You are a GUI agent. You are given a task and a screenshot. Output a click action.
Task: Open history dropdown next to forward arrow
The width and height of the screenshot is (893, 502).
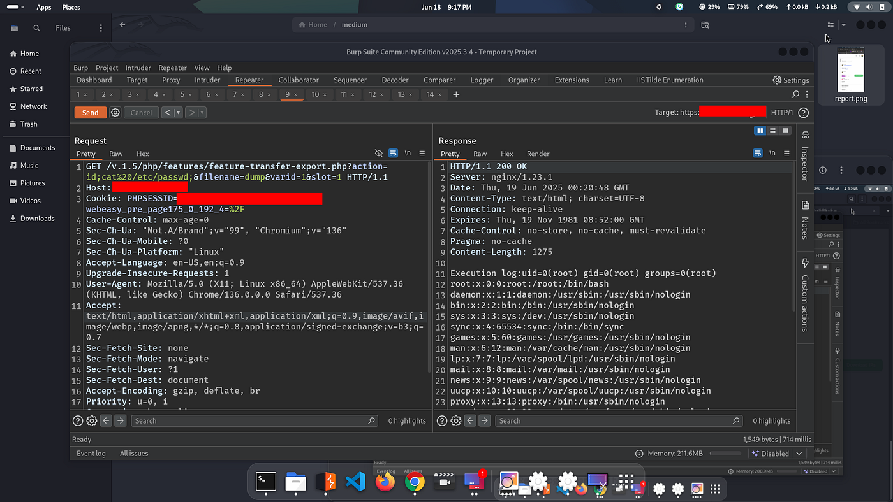click(x=202, y=113)
